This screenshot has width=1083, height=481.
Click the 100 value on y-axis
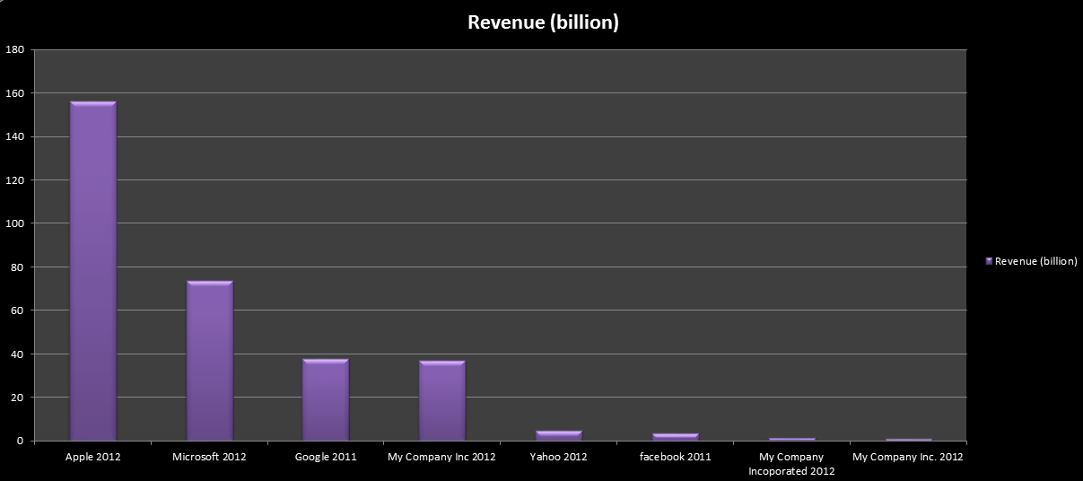(14, 223)
